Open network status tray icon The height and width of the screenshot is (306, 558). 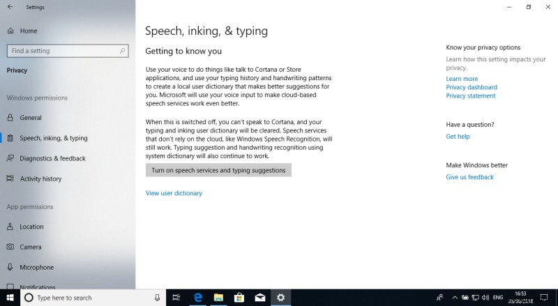[x=476, y=298]
